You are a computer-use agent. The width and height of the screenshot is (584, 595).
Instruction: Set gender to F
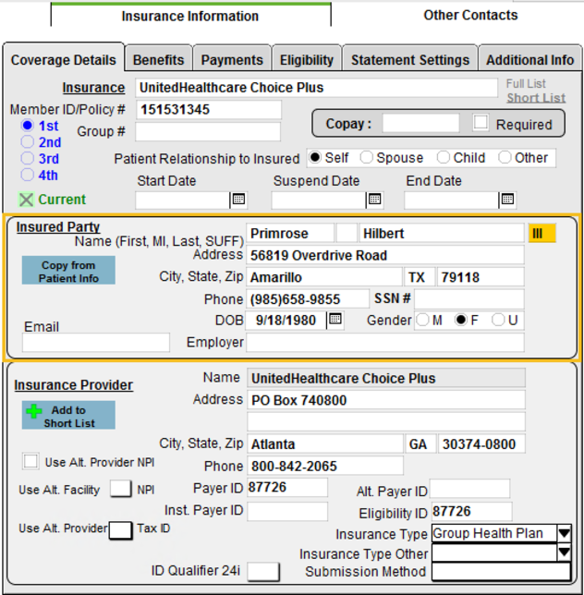coord(461,320)
